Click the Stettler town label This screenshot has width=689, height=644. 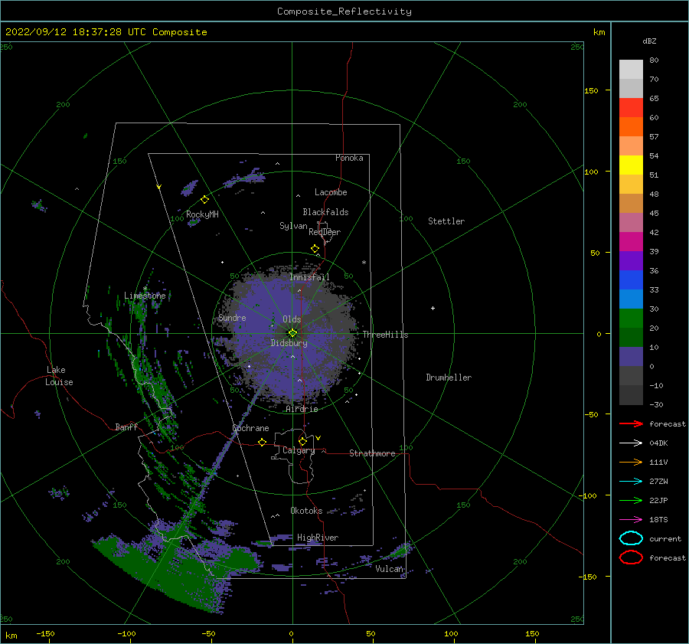coord(446,221)
